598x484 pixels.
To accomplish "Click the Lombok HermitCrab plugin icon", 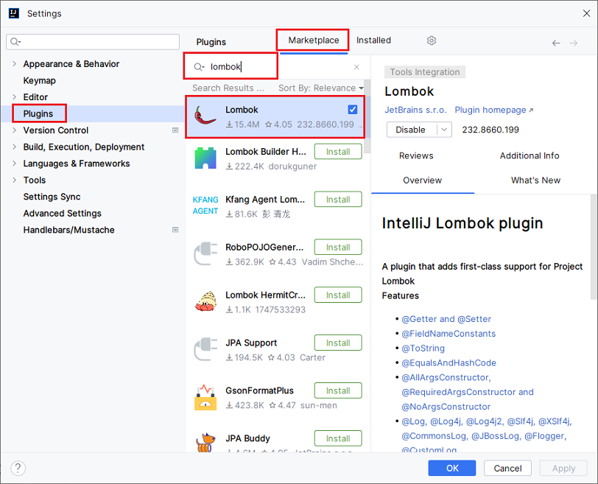I will point(205,302).
